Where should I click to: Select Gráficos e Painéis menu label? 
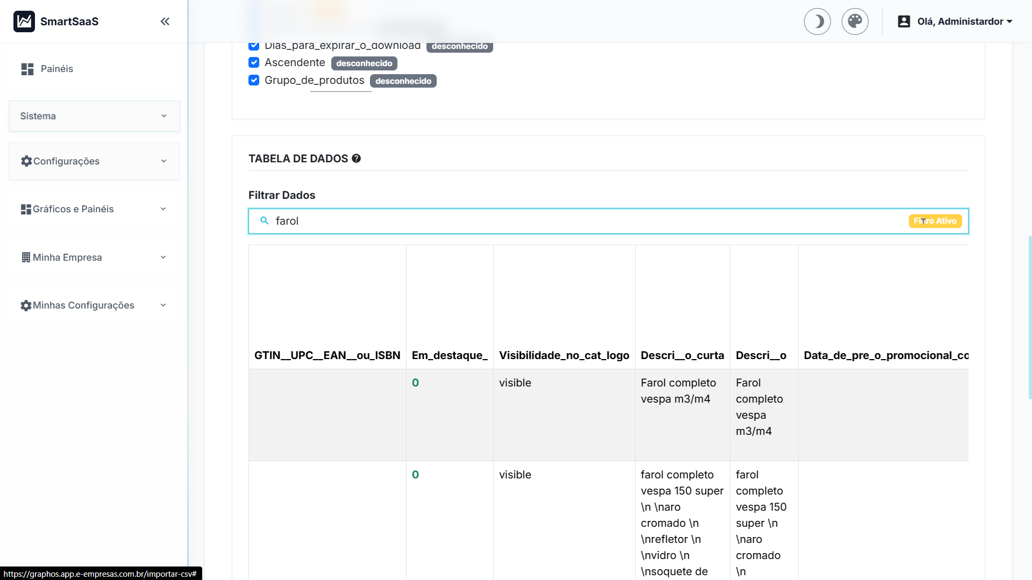(x=73, y=209)
